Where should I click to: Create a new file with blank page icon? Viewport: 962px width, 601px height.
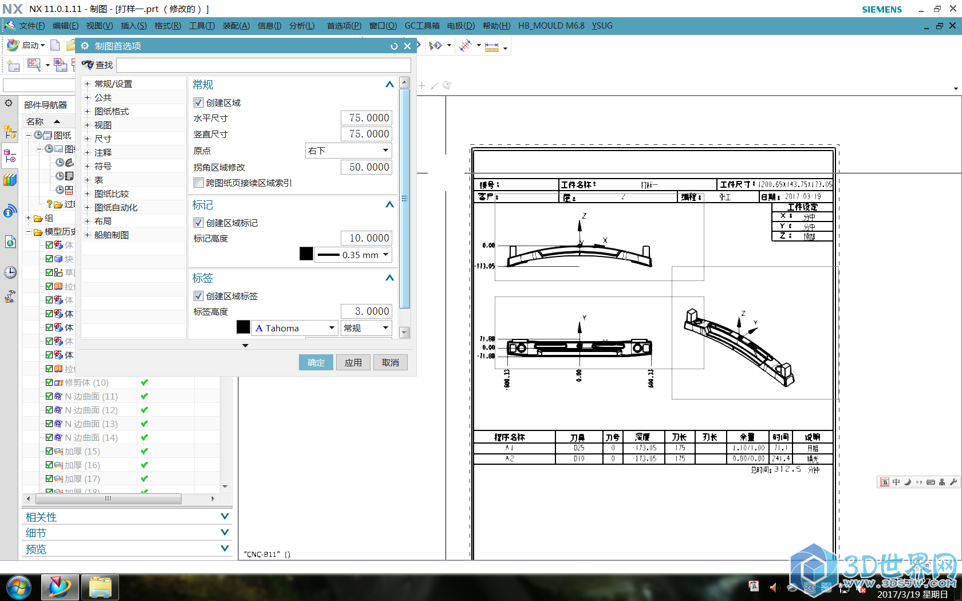coord(55,45)
